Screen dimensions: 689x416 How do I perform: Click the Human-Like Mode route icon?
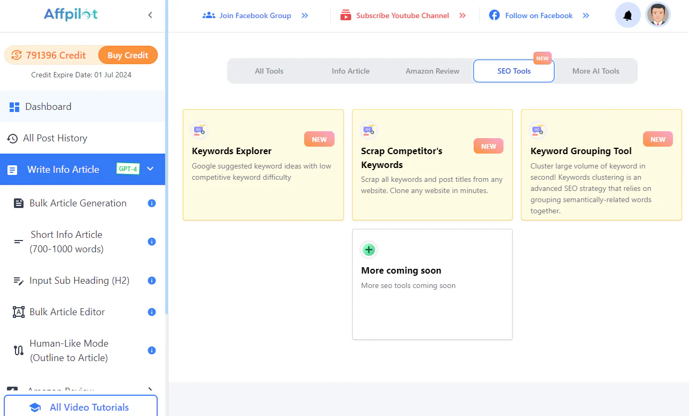[19, 351]
